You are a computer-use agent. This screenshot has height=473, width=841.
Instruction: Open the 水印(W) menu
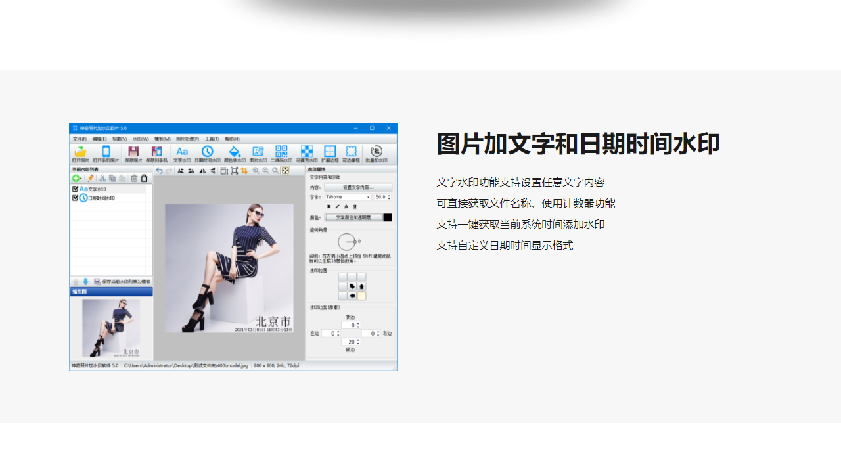[139, 139]
